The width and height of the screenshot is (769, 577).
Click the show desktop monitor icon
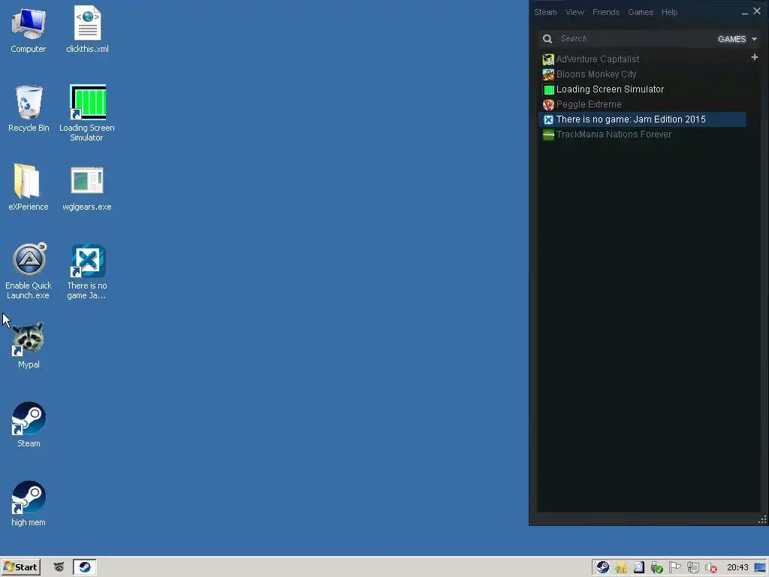point(761,568)
